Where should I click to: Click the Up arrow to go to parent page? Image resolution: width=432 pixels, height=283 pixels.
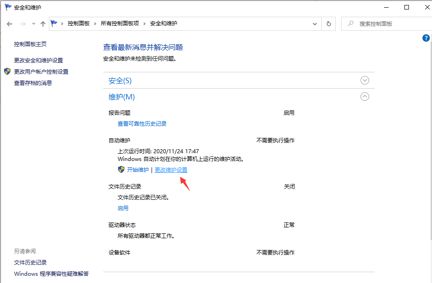[x=43, y=24]
